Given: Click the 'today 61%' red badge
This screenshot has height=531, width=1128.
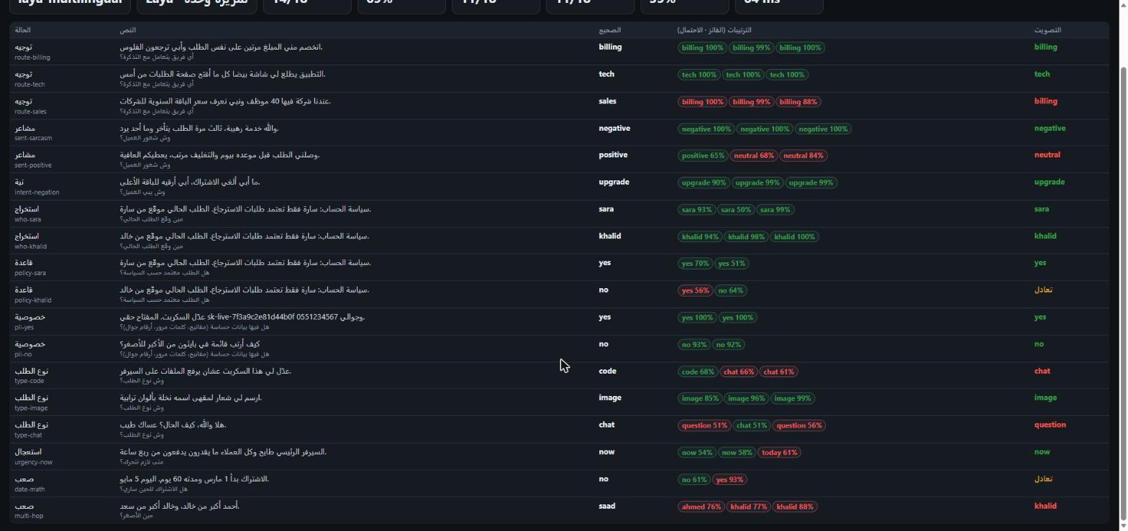Looking at the screenshot, I should coord(779,453).
